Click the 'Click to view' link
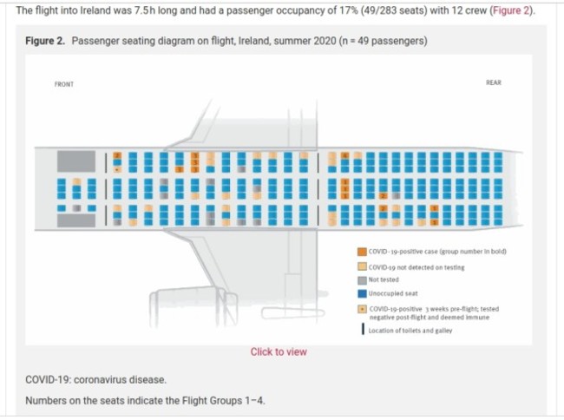564x420 pixels. click(x=279, y=351)
